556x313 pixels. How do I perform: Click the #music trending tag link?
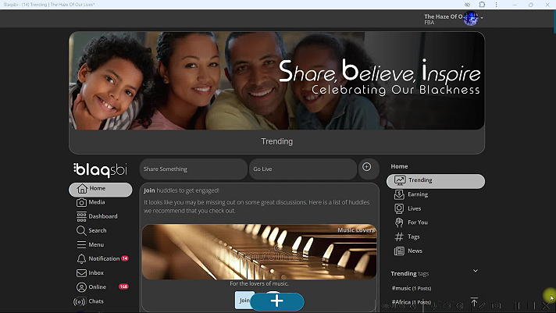[411, 289]
